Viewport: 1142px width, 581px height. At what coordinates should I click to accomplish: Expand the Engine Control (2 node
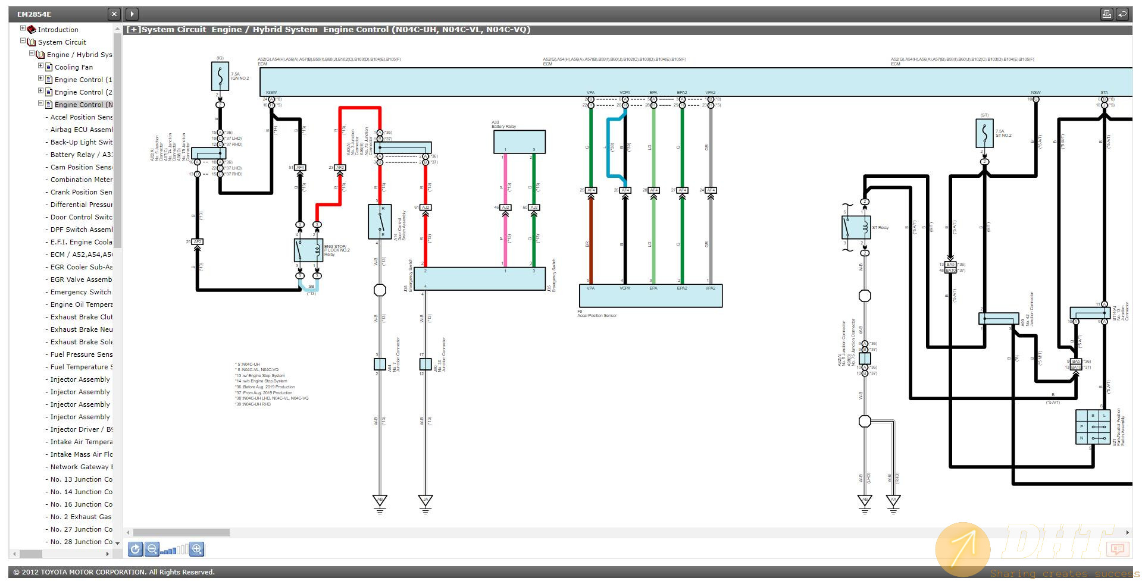point(40,91)
